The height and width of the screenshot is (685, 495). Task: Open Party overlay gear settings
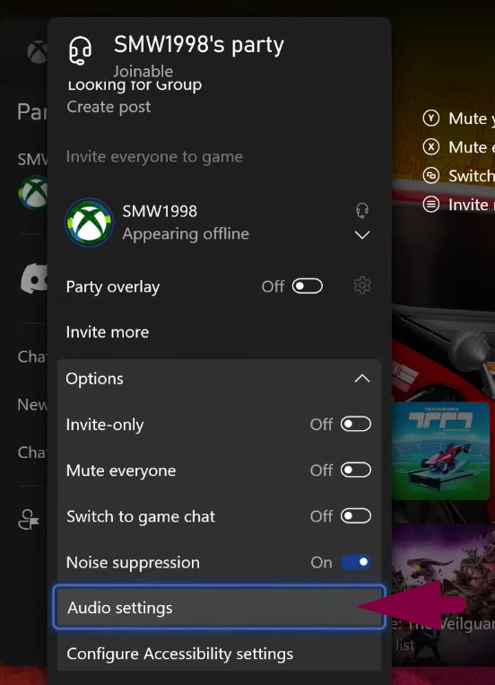point(362,285)
